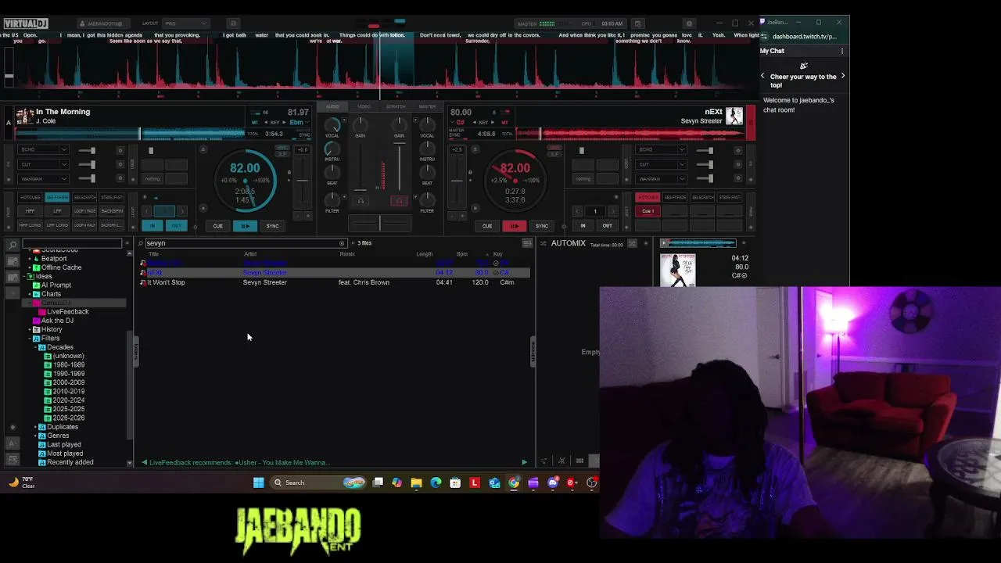
Task: Set loop IN on the left deck
Action: tap(152, 226)
